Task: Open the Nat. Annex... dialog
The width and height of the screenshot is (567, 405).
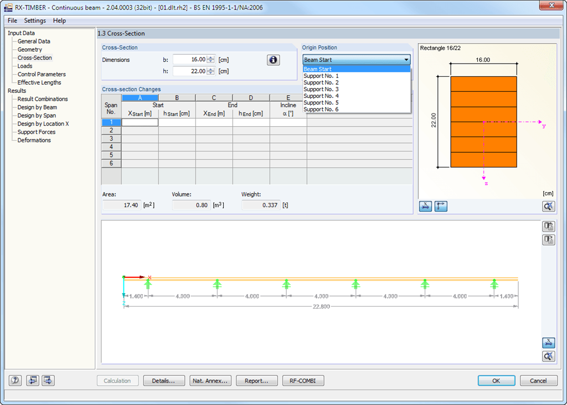Action: (210, 381)
